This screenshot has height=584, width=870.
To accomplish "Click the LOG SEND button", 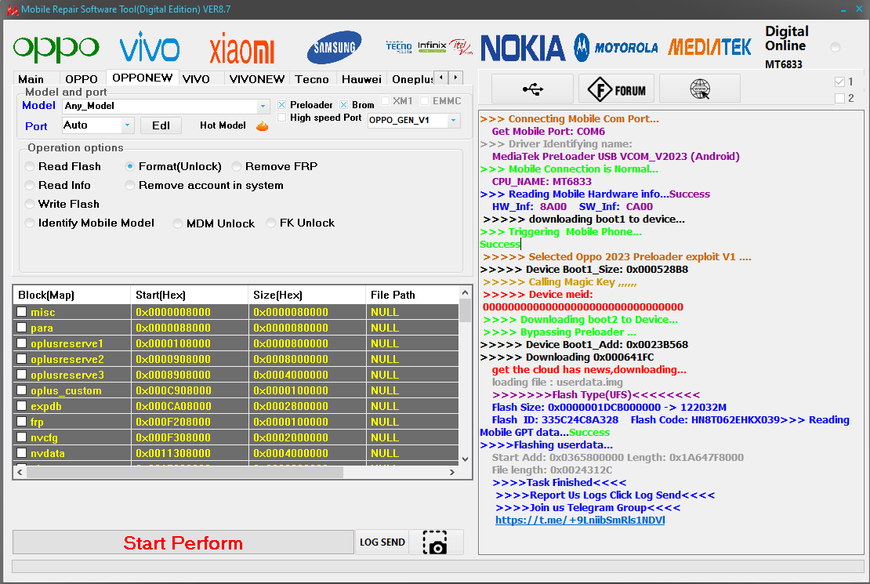I will pos(382,542).
